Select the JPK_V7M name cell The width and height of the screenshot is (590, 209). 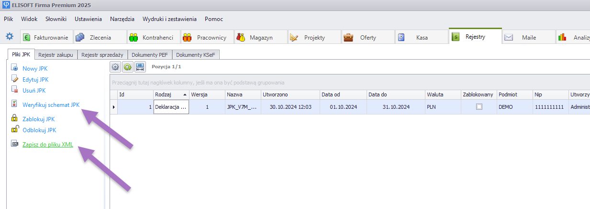pyautogui.click(x=242, y=107)
